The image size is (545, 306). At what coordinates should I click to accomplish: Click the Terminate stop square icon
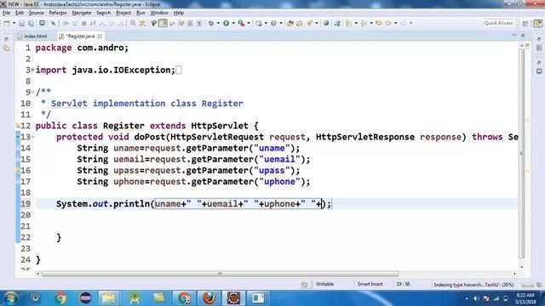pyautogui.click(x=83, y=23)
